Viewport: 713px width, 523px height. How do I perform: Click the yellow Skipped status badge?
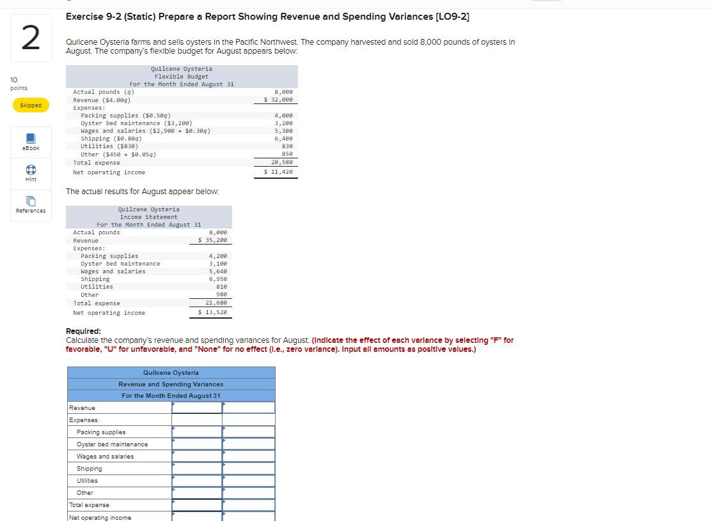[30, 105]
